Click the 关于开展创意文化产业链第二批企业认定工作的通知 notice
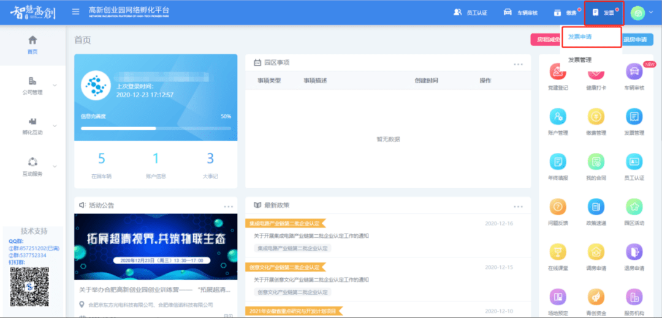 [311, 279]
